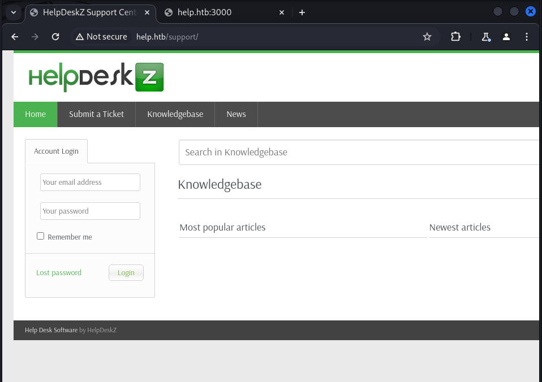Open a new tab with plus icon
This screenshot has height=382, width=542.
click(302, 12)
